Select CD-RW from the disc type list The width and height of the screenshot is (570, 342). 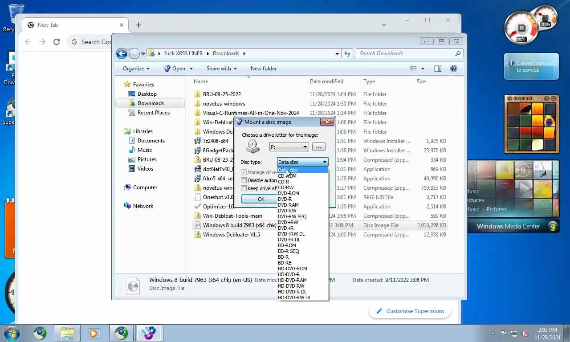point(285,187)
